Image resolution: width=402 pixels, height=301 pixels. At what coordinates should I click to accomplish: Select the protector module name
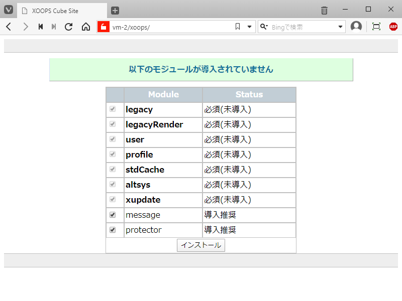point(144,230)
